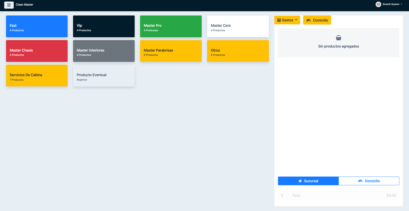Click the SS user avatar
The width and height of the screenshot is (409, 211).
378,4
